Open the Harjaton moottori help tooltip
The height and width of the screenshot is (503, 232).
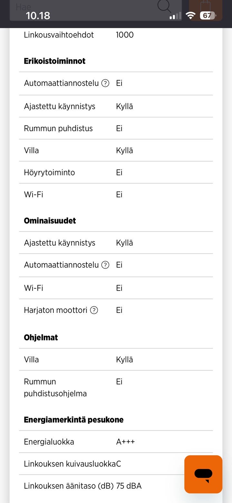click(x=93, y=310)
